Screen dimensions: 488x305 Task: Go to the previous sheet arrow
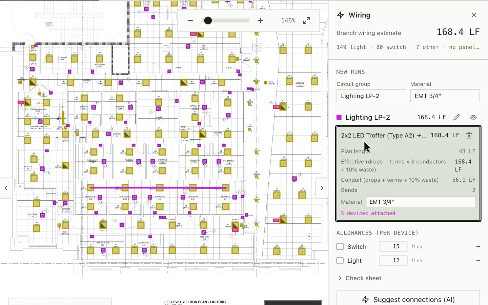coord(6,188)
